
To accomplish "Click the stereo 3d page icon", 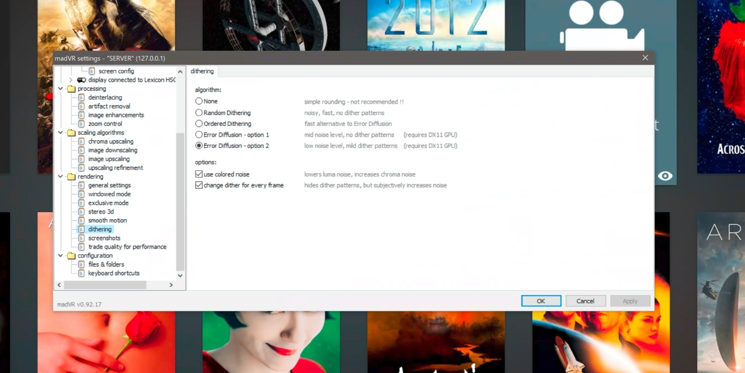I will point(81,212).
